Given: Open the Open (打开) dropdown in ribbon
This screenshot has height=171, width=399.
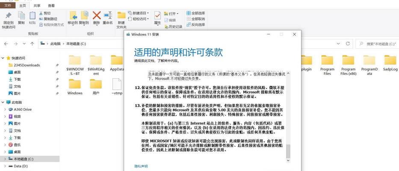Looking at the screenshot, I should pyautogui.click(x=171, y=14).
